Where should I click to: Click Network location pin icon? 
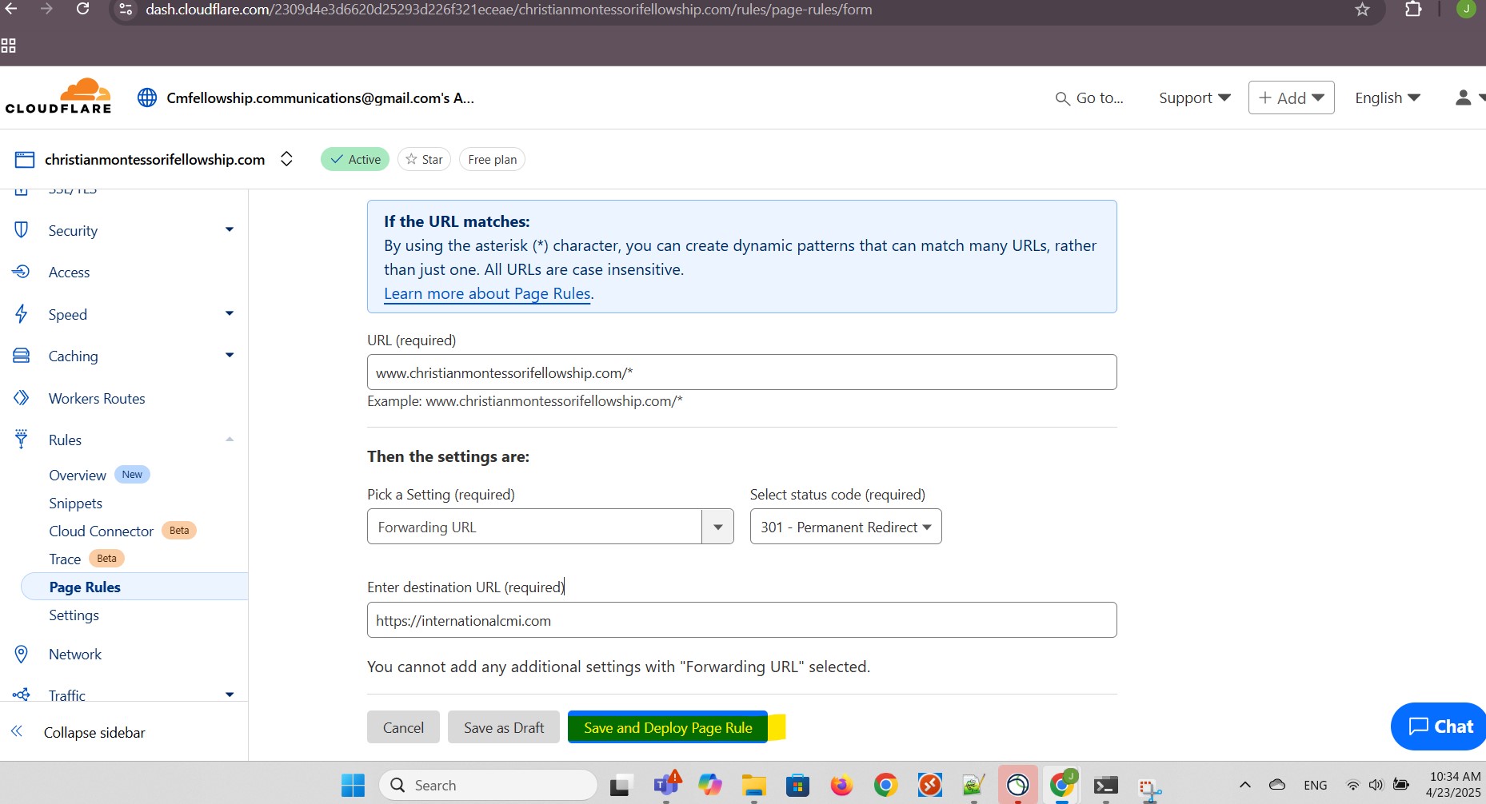(22, 654)
